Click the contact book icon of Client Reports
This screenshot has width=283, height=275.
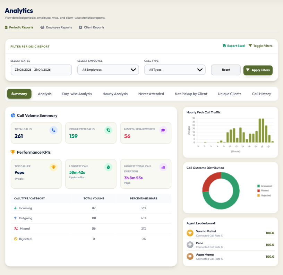click(81, 27)
